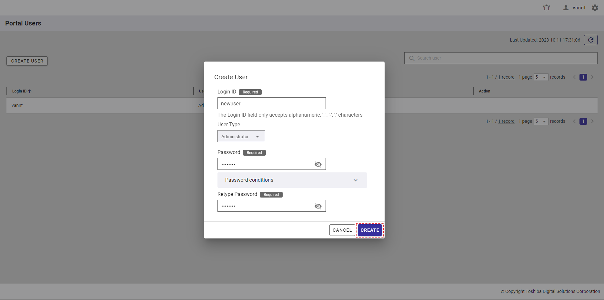604x300 pixels.
Task: Show the Retype Password field text
Action: pos(318,206)
